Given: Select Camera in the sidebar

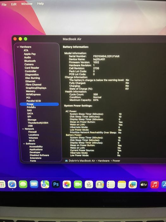Looking at the screenshot, I should tap(29, 64).
